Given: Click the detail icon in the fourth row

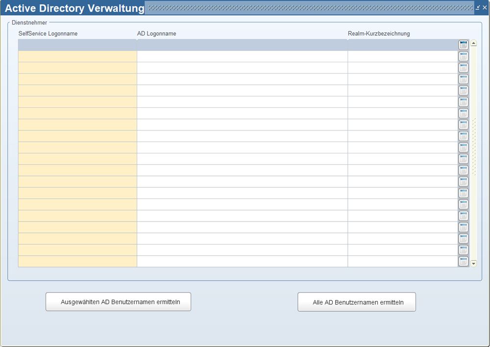Looking at the screenshot, I should click(x=463, y=79).
